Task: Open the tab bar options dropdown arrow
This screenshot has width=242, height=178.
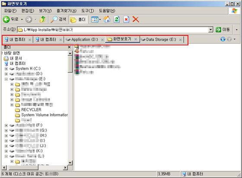Action: 235,39
